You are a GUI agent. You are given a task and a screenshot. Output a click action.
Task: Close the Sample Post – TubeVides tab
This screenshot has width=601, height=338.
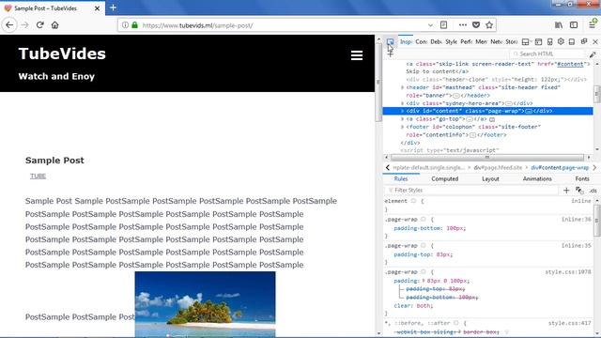click(98, 8)
